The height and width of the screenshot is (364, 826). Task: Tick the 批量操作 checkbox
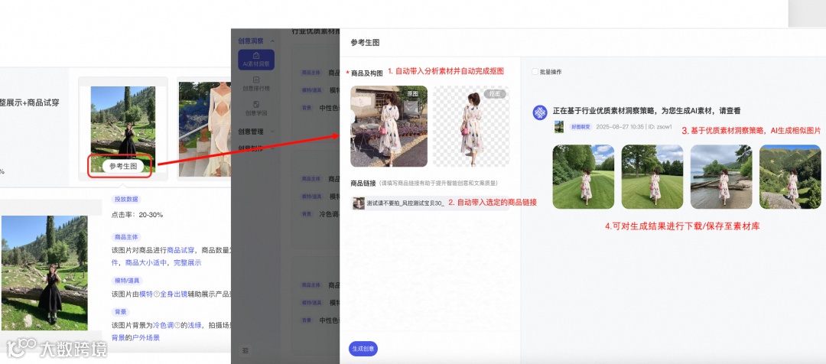click(535, 72)
